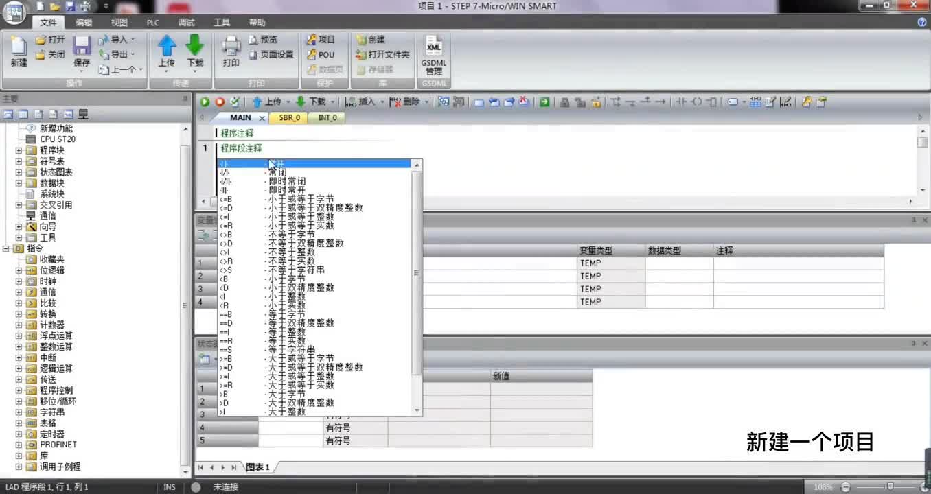Screen dimensions: 931x494
Task: Click the ribbon 上传 blue arrow icon
Action: [x=167, y=45]
